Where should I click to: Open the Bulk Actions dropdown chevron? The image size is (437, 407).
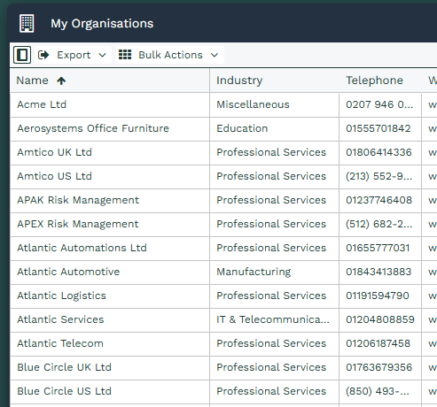click(x=215, y=55)
